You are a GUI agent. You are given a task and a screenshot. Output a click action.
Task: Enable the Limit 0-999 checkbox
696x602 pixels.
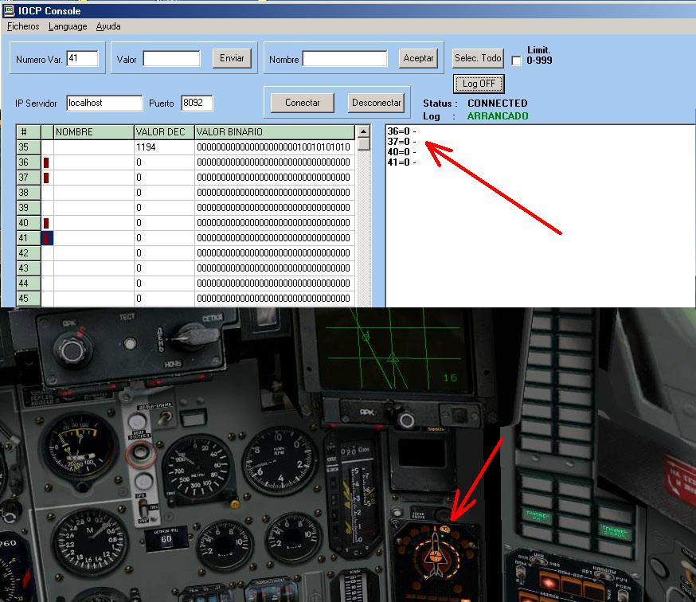click(x=516, y=61)
